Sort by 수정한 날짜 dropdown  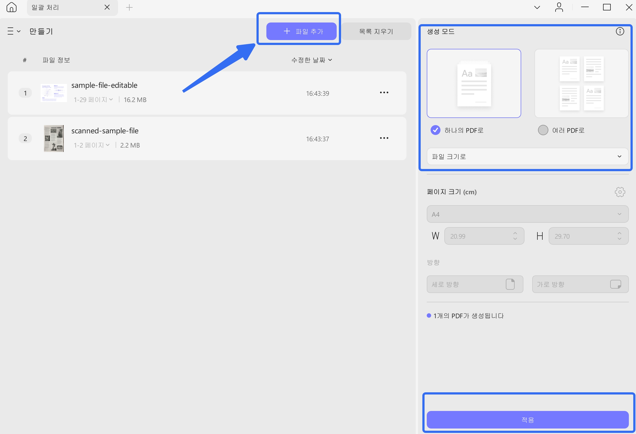(312, 60)
